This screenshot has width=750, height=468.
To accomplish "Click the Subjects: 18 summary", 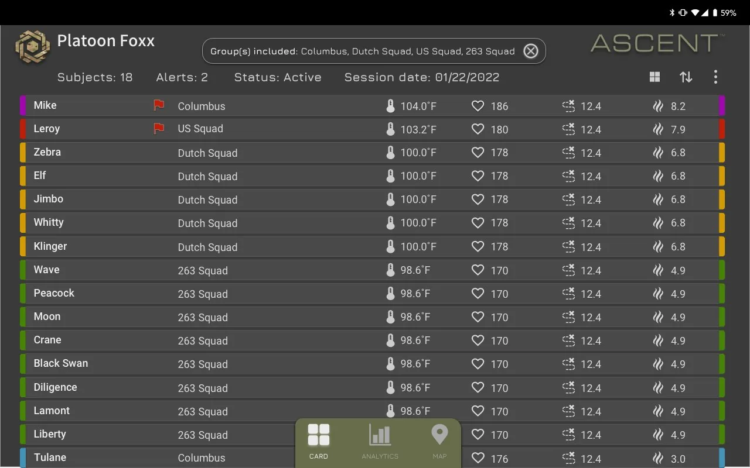I will (x=95, y=77).
